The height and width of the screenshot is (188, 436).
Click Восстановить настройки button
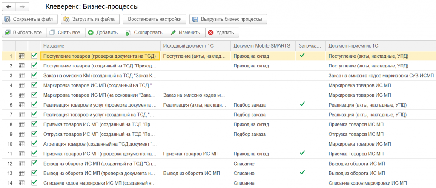[155, 19]
